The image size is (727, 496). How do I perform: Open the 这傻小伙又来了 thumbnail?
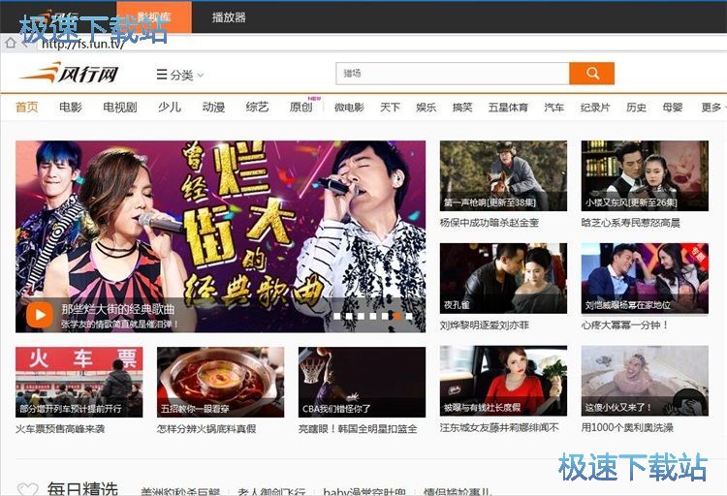tap(645, 381)
